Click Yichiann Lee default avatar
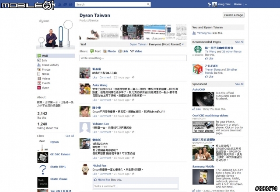The width and height of the screenshot is (280, 192). click(x=85, y=127)
